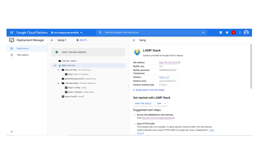Viewport: 261px width, 146px height.
Task: Open the red notifications badge
Action: click(x=233, y=33)
